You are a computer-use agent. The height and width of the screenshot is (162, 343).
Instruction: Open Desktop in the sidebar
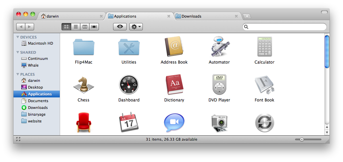coord(36,87)
